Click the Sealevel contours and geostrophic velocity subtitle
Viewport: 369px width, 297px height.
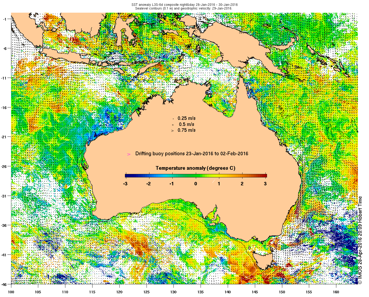tap(184, 8)
